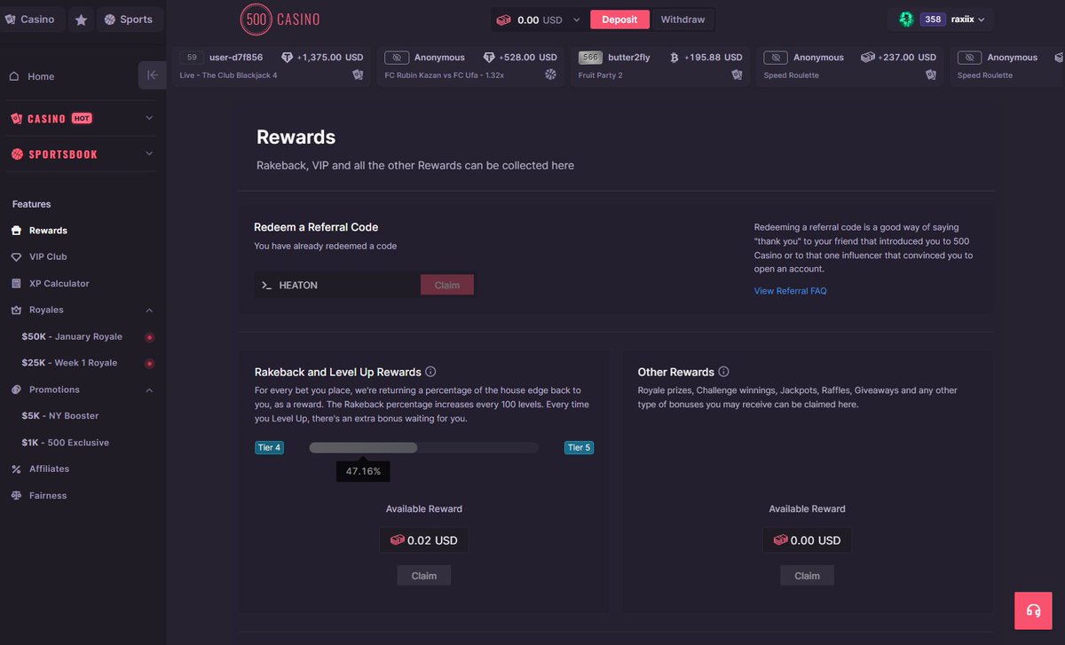
Task: Open butter2fly Fruit Party 2 win card
Action: 660,67
